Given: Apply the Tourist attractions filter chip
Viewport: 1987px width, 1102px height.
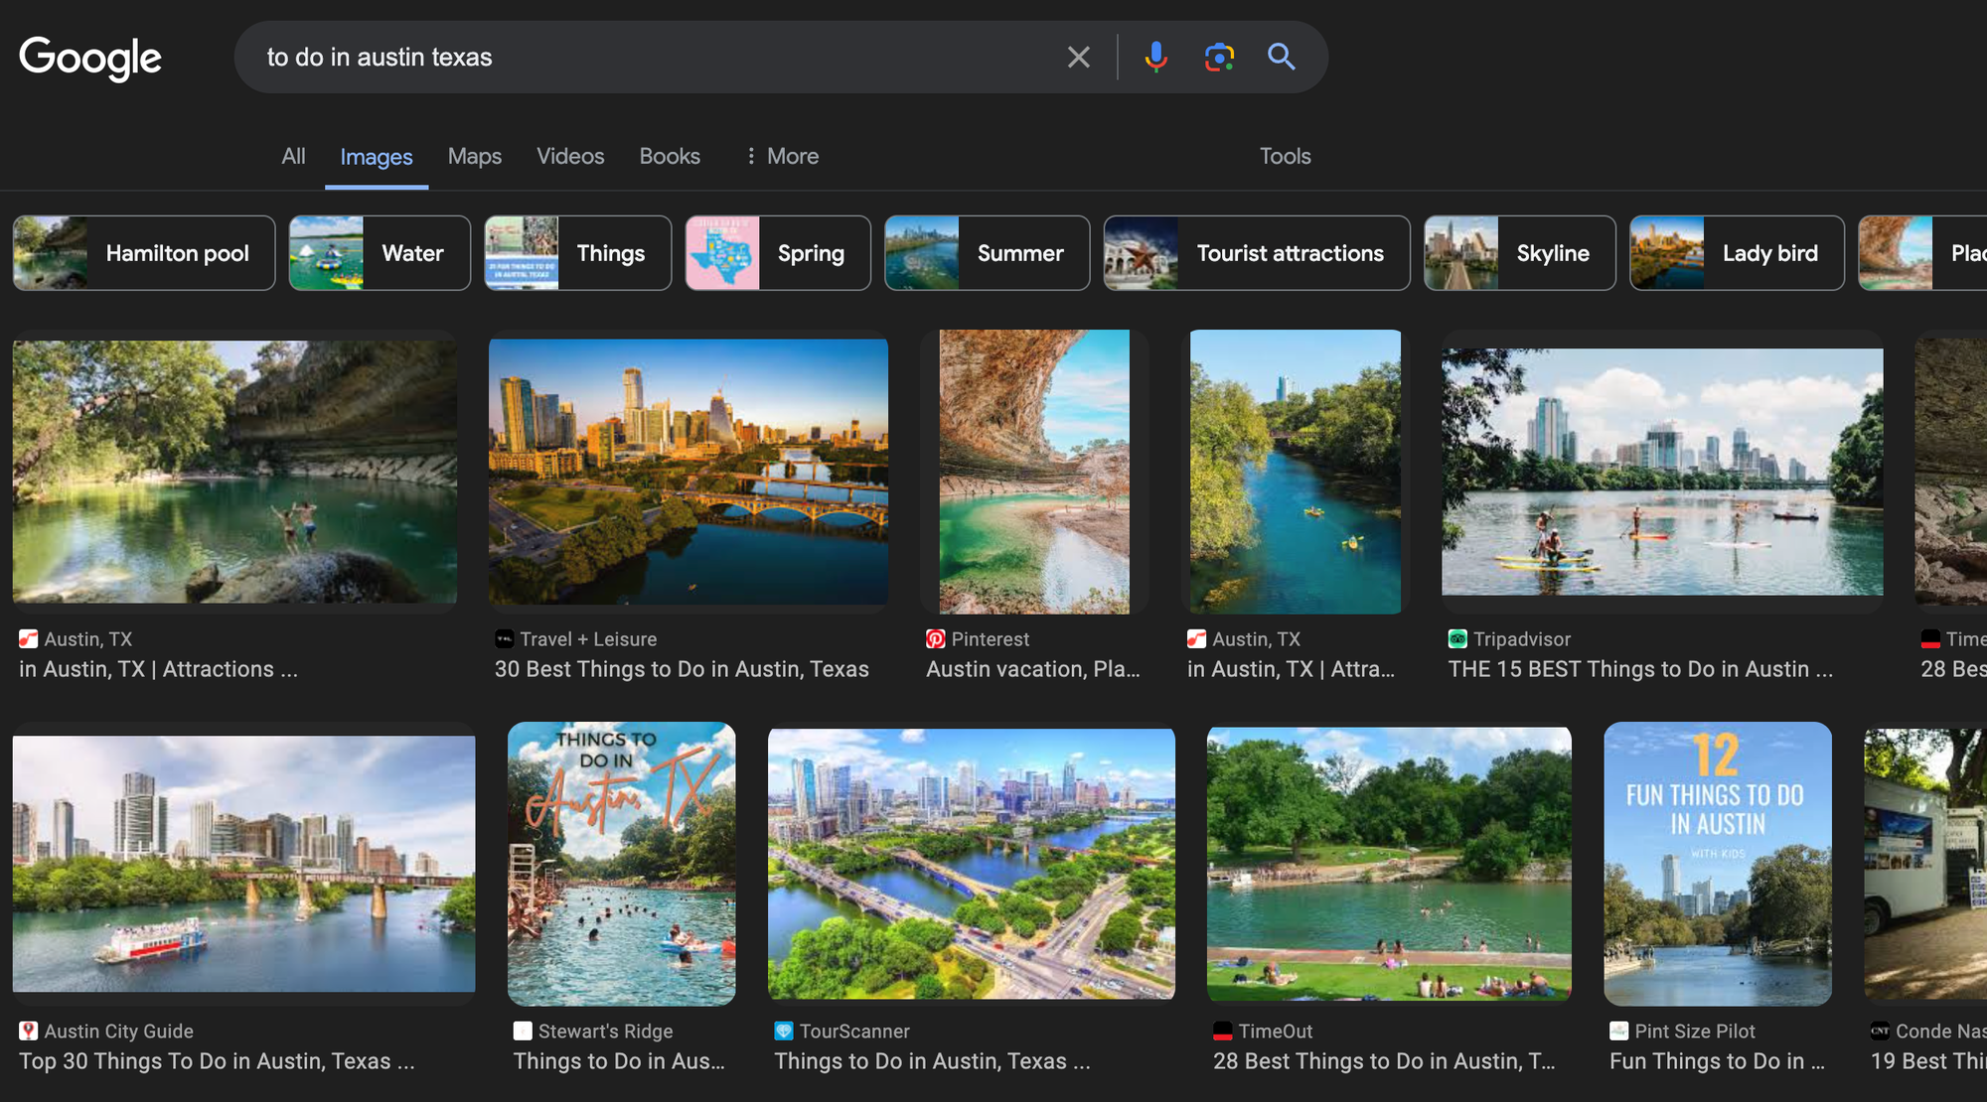Looking at the screenshot, I should [x=1256, y=253].
